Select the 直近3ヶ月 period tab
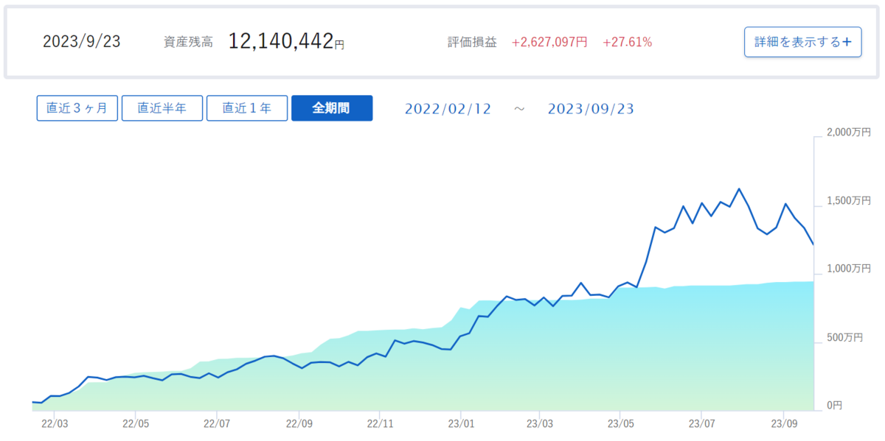The width and height of the screenshot is (885, 441). pos(77,108)
